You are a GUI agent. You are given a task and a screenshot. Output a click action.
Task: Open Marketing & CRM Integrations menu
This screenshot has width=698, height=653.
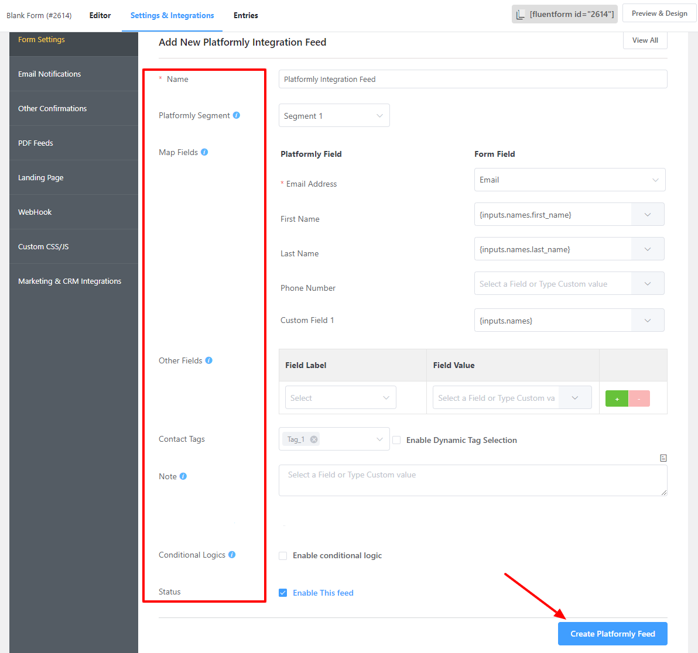70,281
